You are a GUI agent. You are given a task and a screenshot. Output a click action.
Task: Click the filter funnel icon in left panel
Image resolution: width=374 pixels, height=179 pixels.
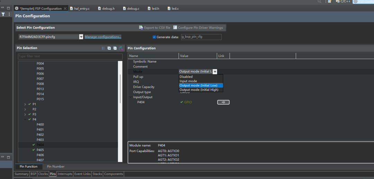3,15
